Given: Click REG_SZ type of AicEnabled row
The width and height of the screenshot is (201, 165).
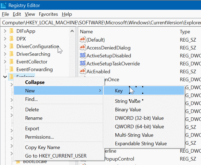Looking at the screenshot, I should point(188,72).
